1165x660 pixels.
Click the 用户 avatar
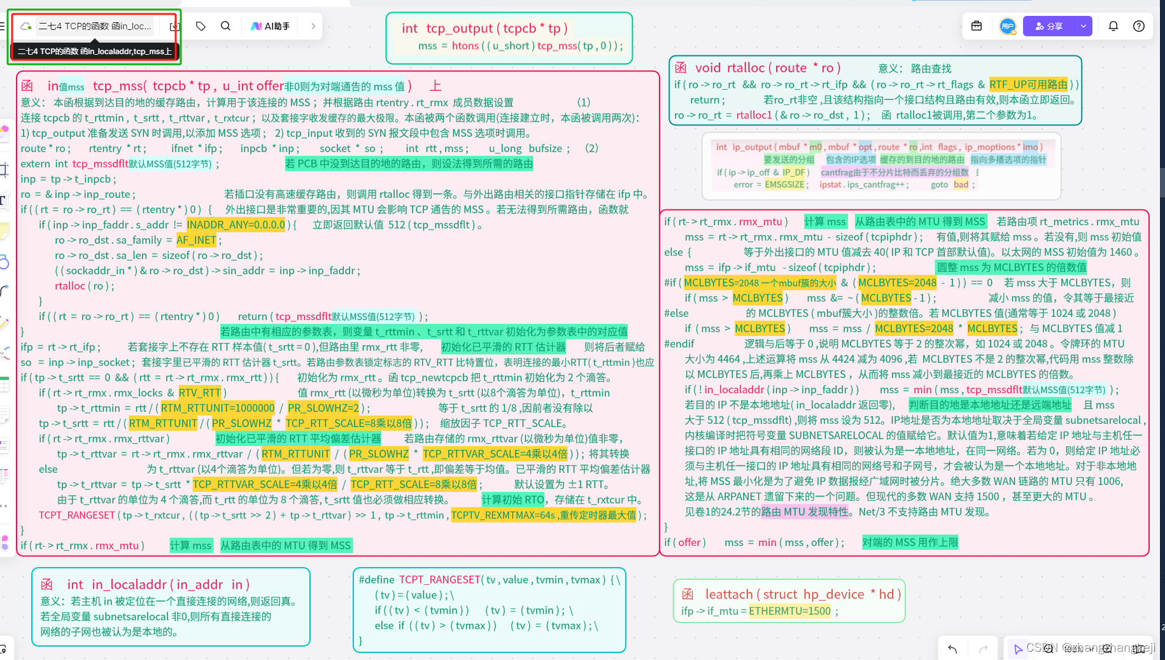[1007, 26]
